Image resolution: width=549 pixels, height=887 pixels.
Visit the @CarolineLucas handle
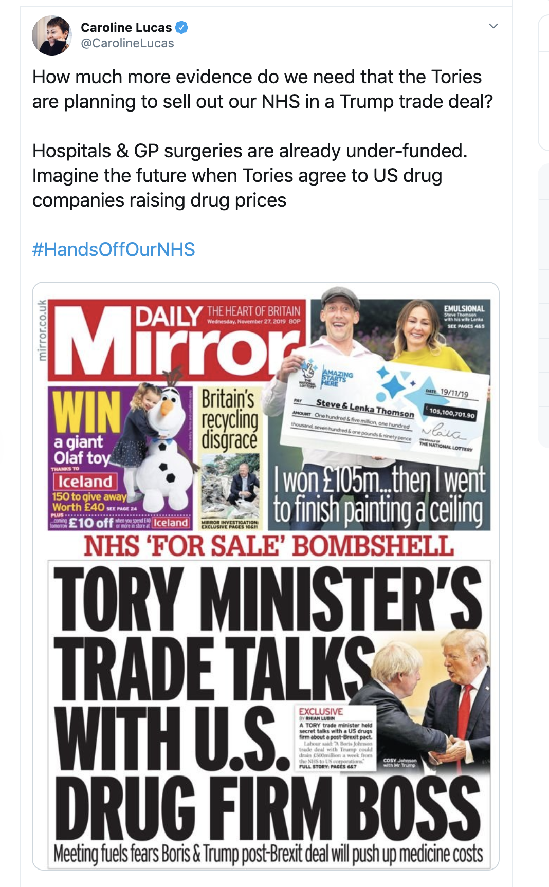point(127,43)
